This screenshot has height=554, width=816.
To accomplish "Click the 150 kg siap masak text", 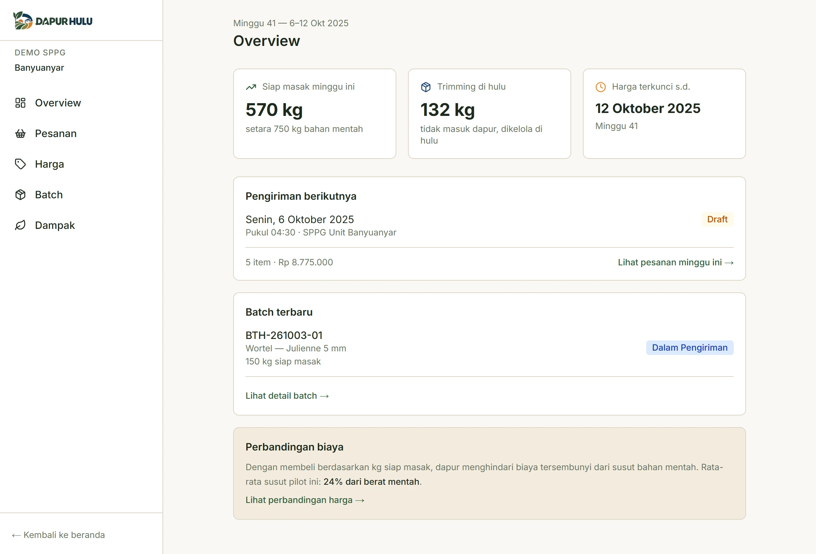I will tap(283, 362).
